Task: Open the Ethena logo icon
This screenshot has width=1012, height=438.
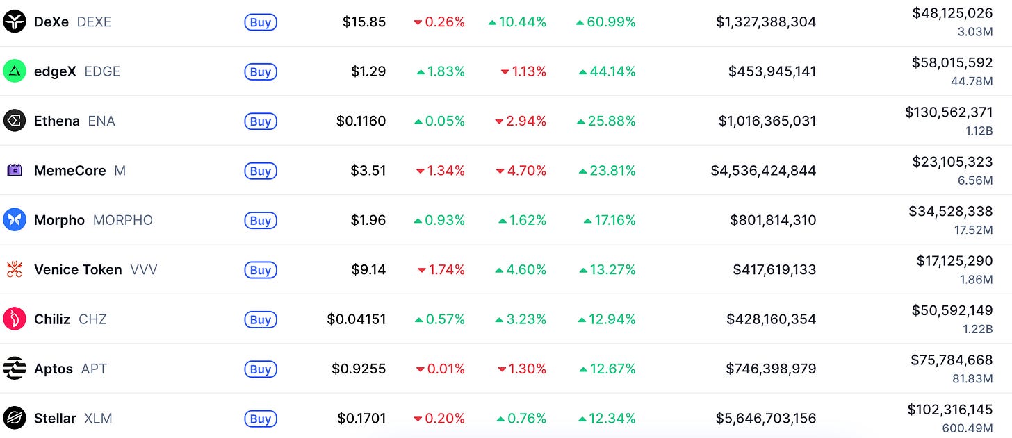Action: (x=14, y=121)
